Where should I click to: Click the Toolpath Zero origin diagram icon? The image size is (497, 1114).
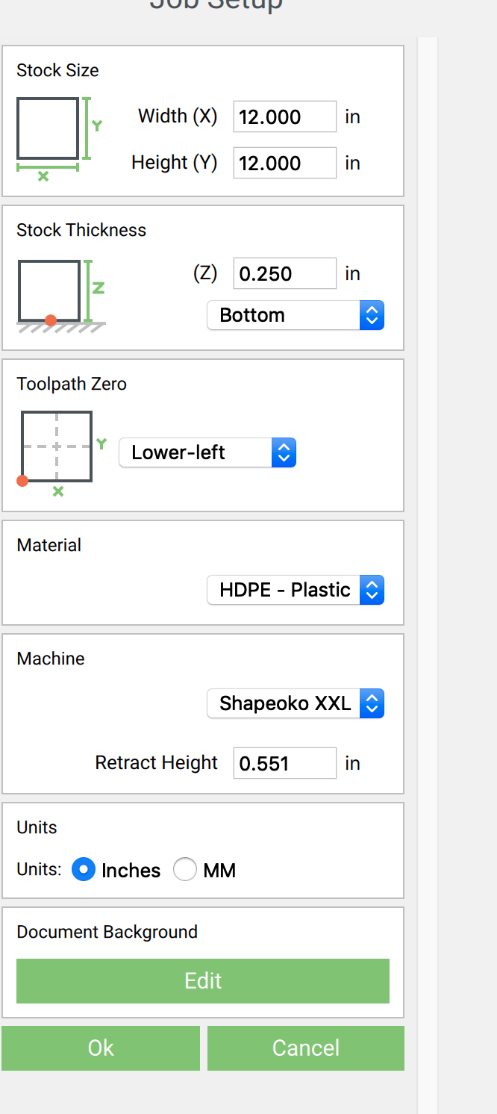pyautogui.click(x=58, y=449)
